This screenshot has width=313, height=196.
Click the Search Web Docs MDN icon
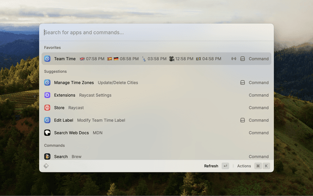pyautogui.click(x=47, y=133)
